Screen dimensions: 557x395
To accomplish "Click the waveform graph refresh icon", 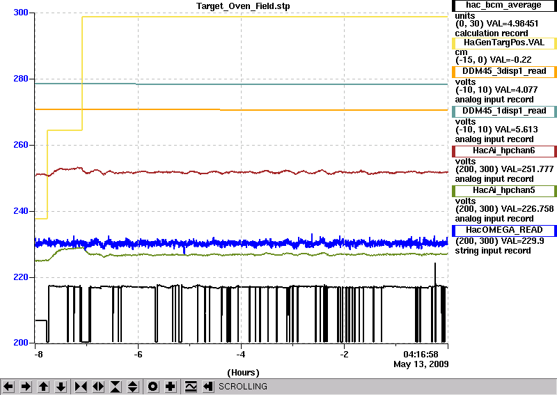I will coord(191,386).
